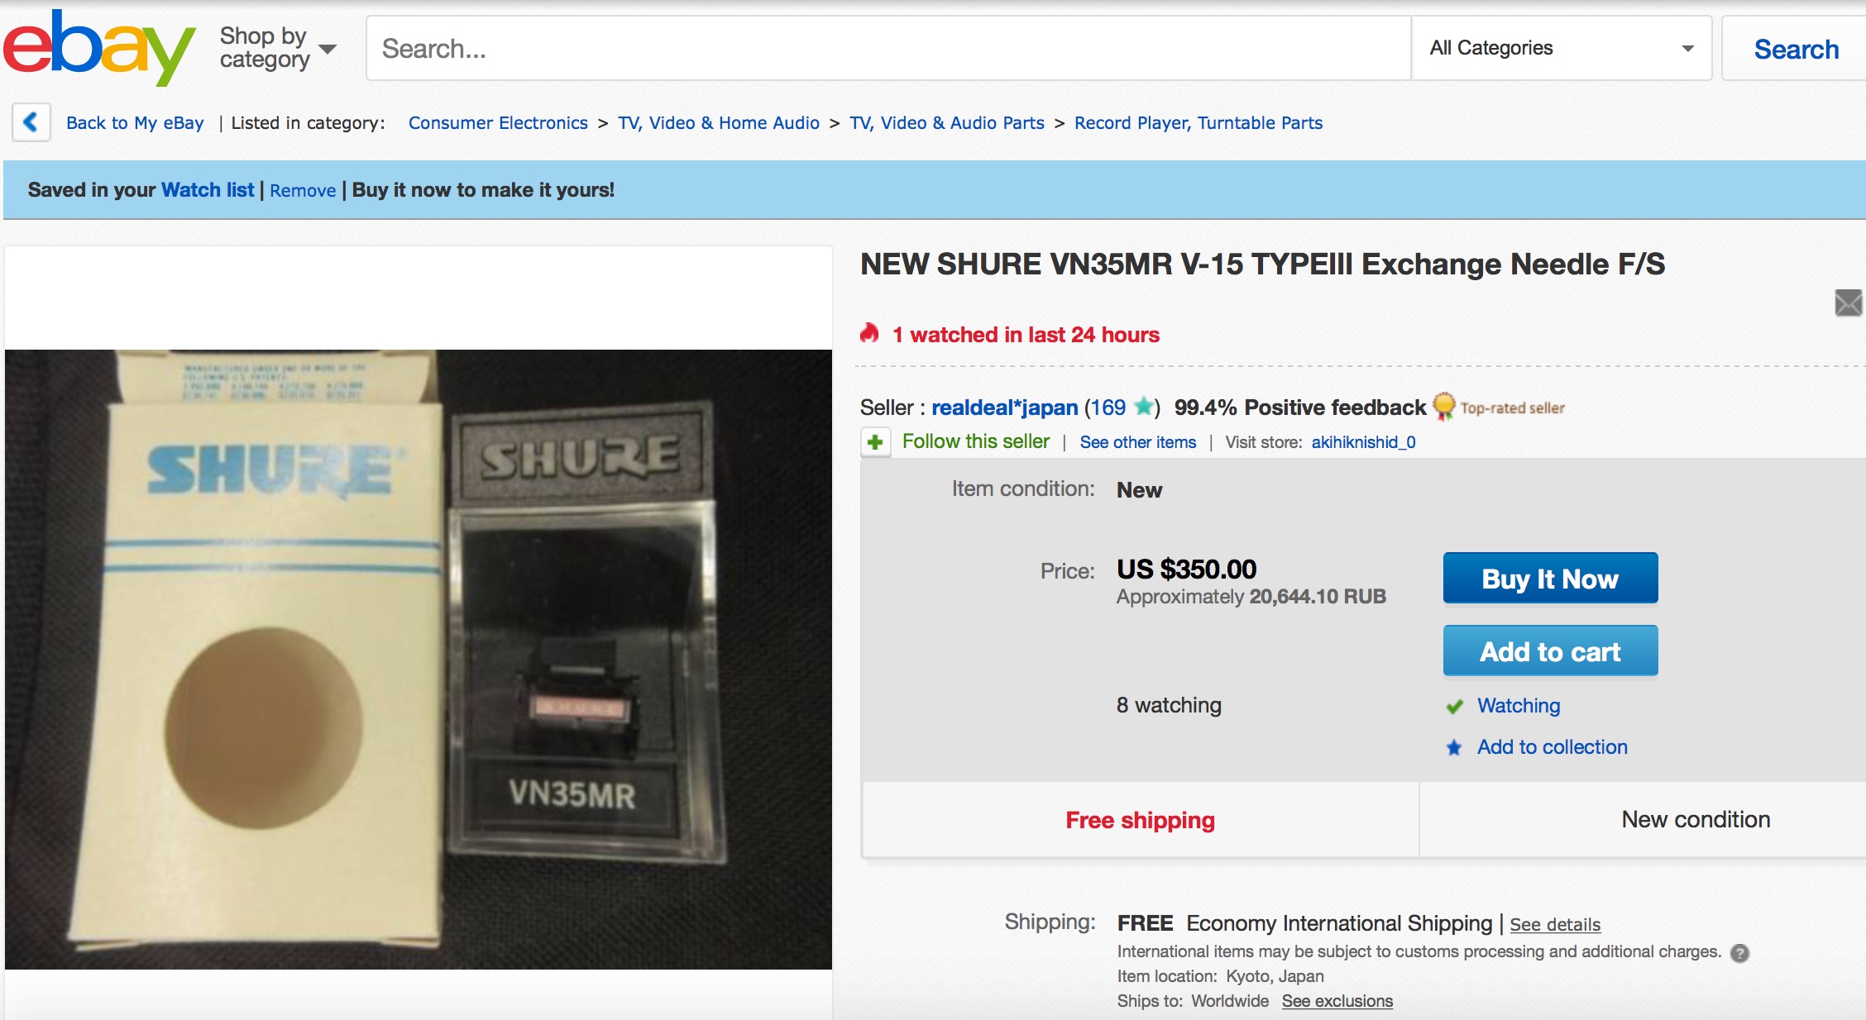Remove item from Watch list
Screen dimensions: 1866x1020
(303, 190)
